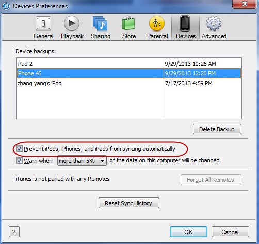Viewport: 259px width, 244px height.
Task: Dismiss the dialog with Cancel button
Action: pyautogui.click(x=230, y=232)
